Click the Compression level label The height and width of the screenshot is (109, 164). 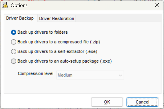tap(36, 74)
